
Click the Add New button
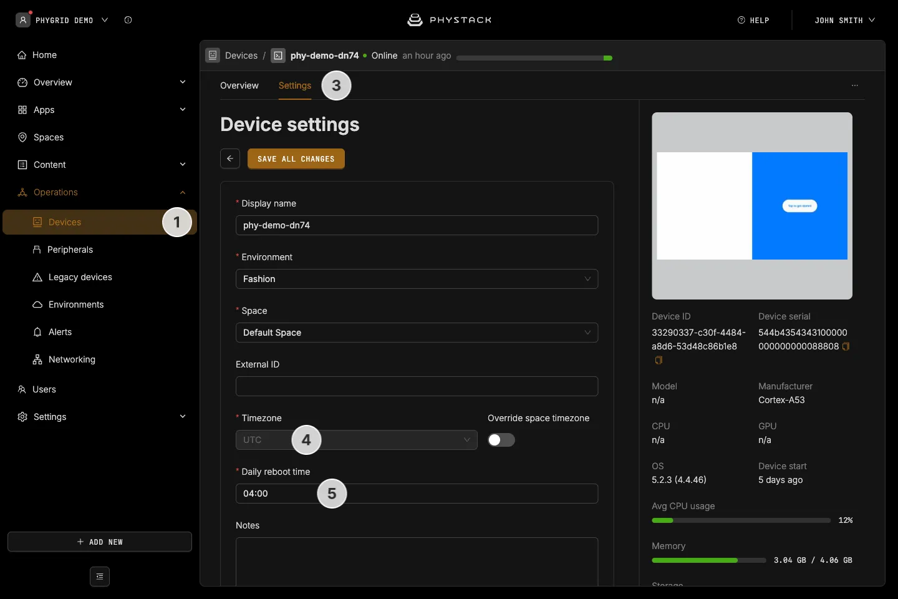click(100, 542)
